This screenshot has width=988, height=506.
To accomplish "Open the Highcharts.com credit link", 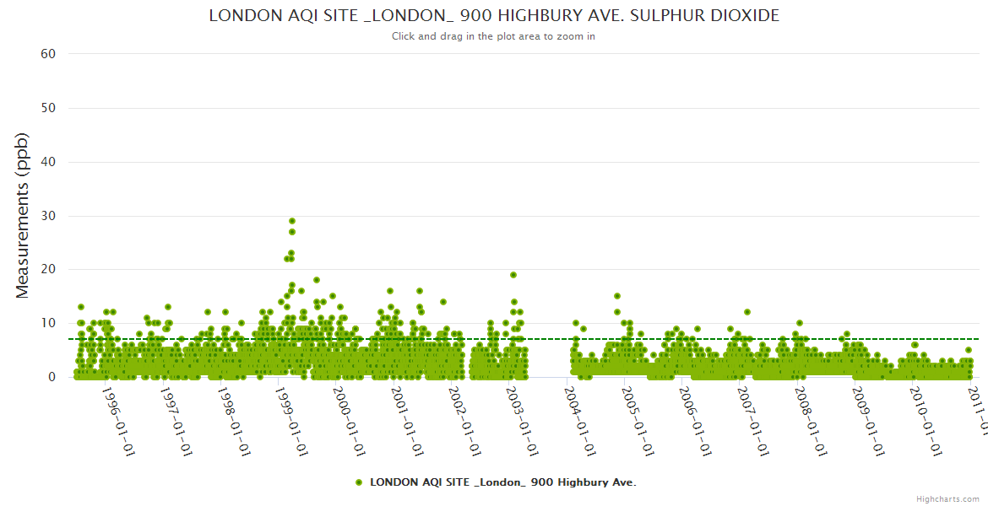I will [947, 498].
